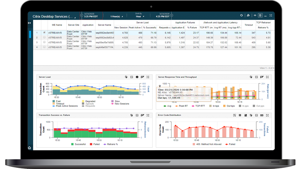Toggle the checkbox on row 1 of the table
This screenshot has height=169, width=301.
44,32
